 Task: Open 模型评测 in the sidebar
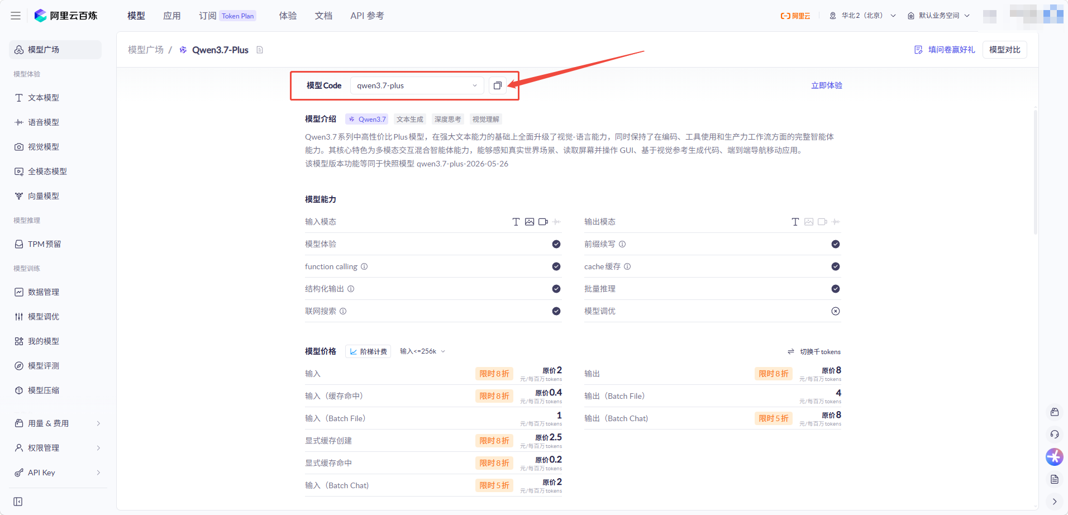point(56,366)
